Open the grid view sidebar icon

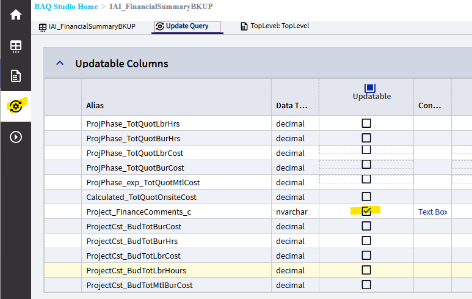[x=16, y=46]
